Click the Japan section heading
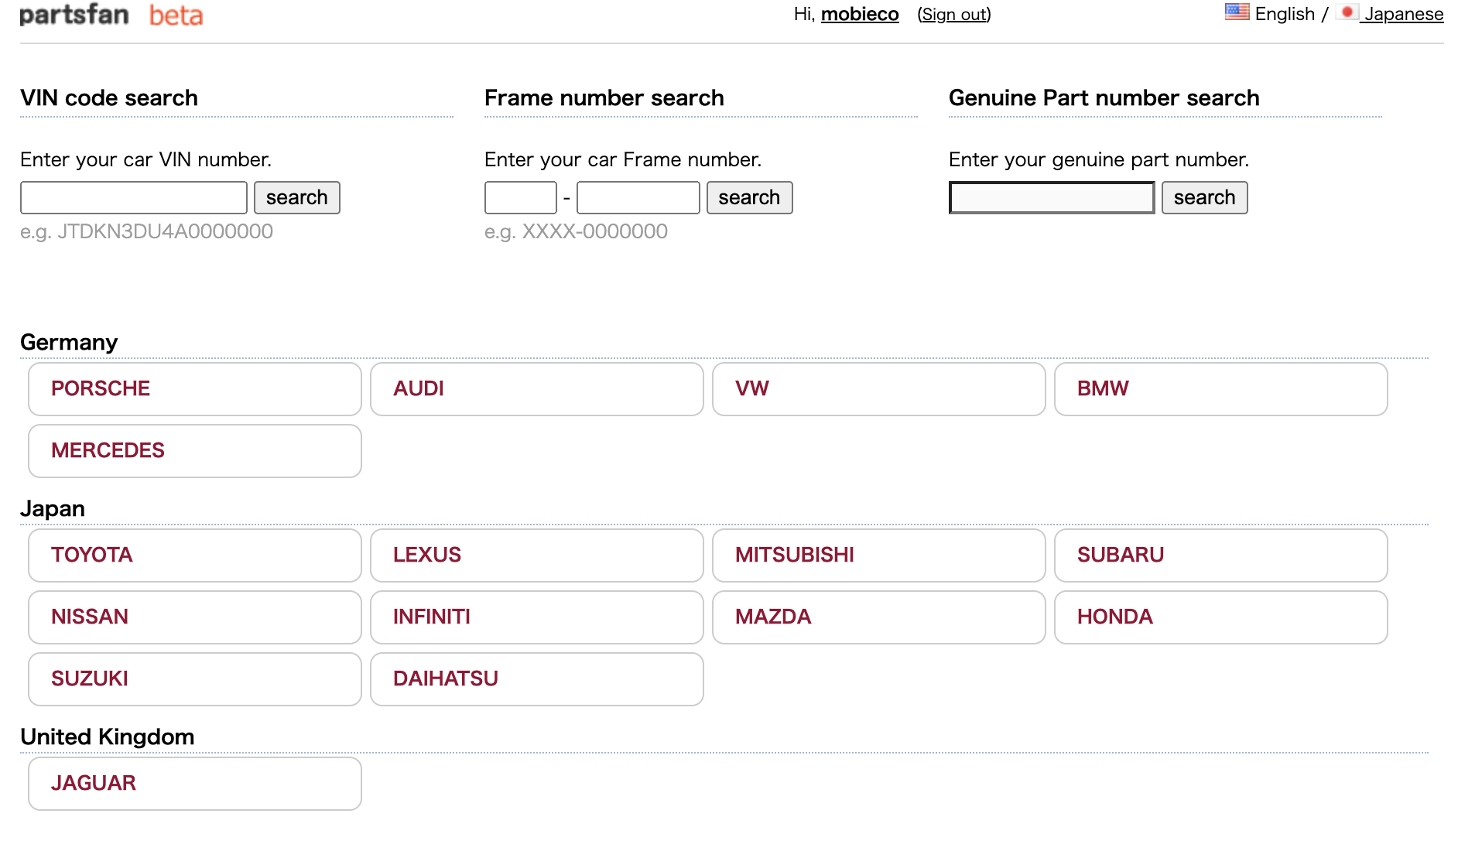 53,508
